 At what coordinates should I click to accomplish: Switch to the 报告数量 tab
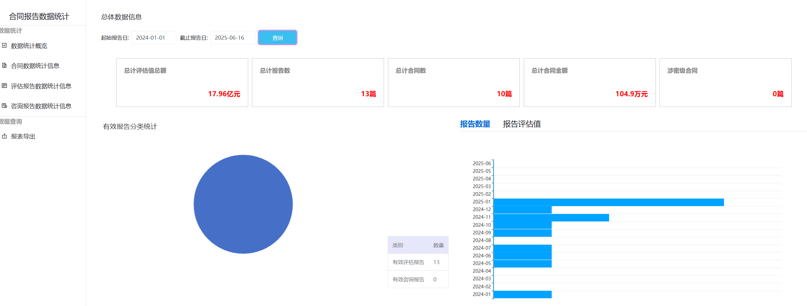click(475, 124)
